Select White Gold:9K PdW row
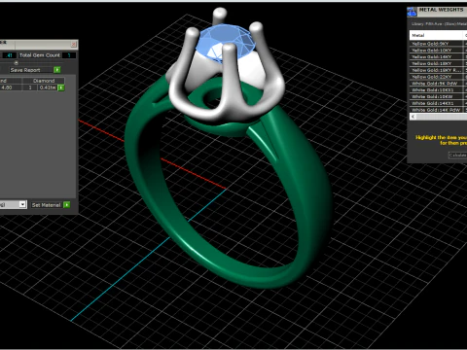 tap(436, 84)
